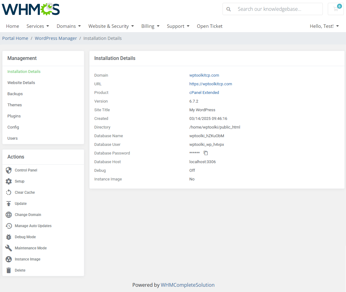
Task: Click the directory path /home/wptoolki/public_html
Action: tap(215, 127)
